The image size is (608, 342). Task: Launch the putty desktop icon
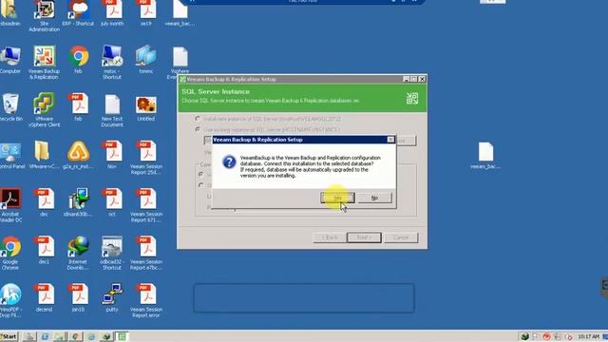tap(112, 298)
